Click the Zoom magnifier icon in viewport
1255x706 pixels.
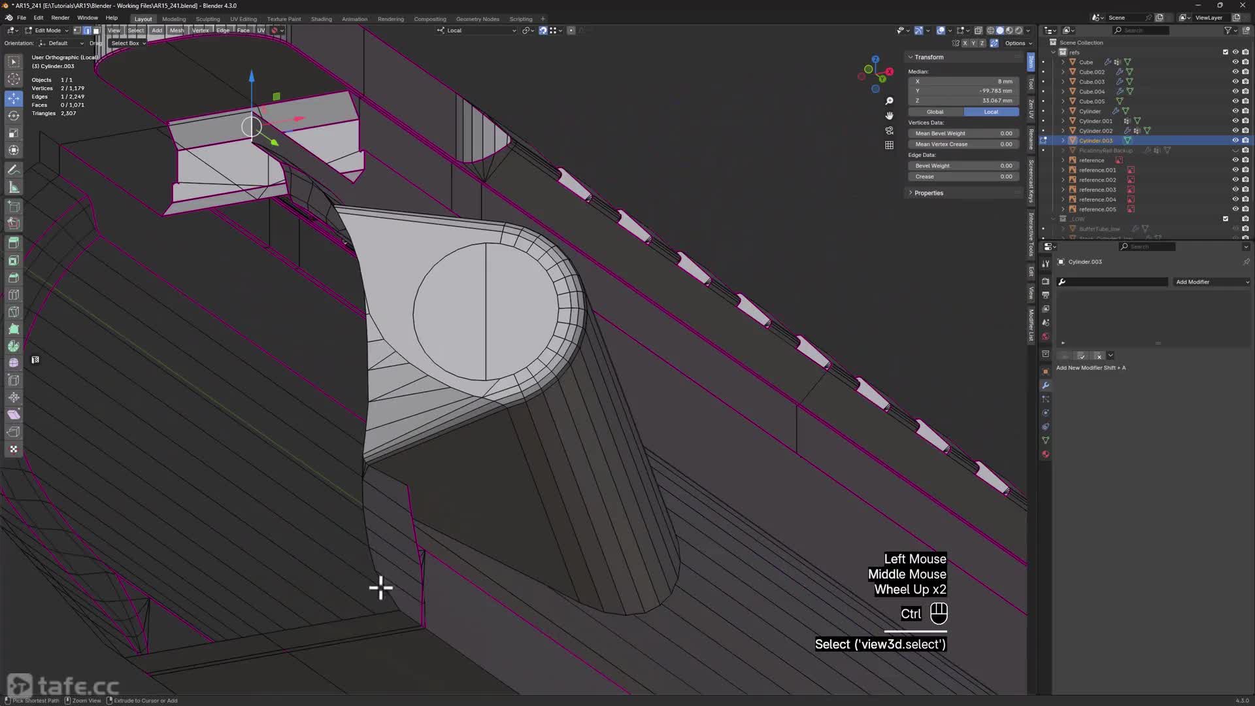point(889,101)
